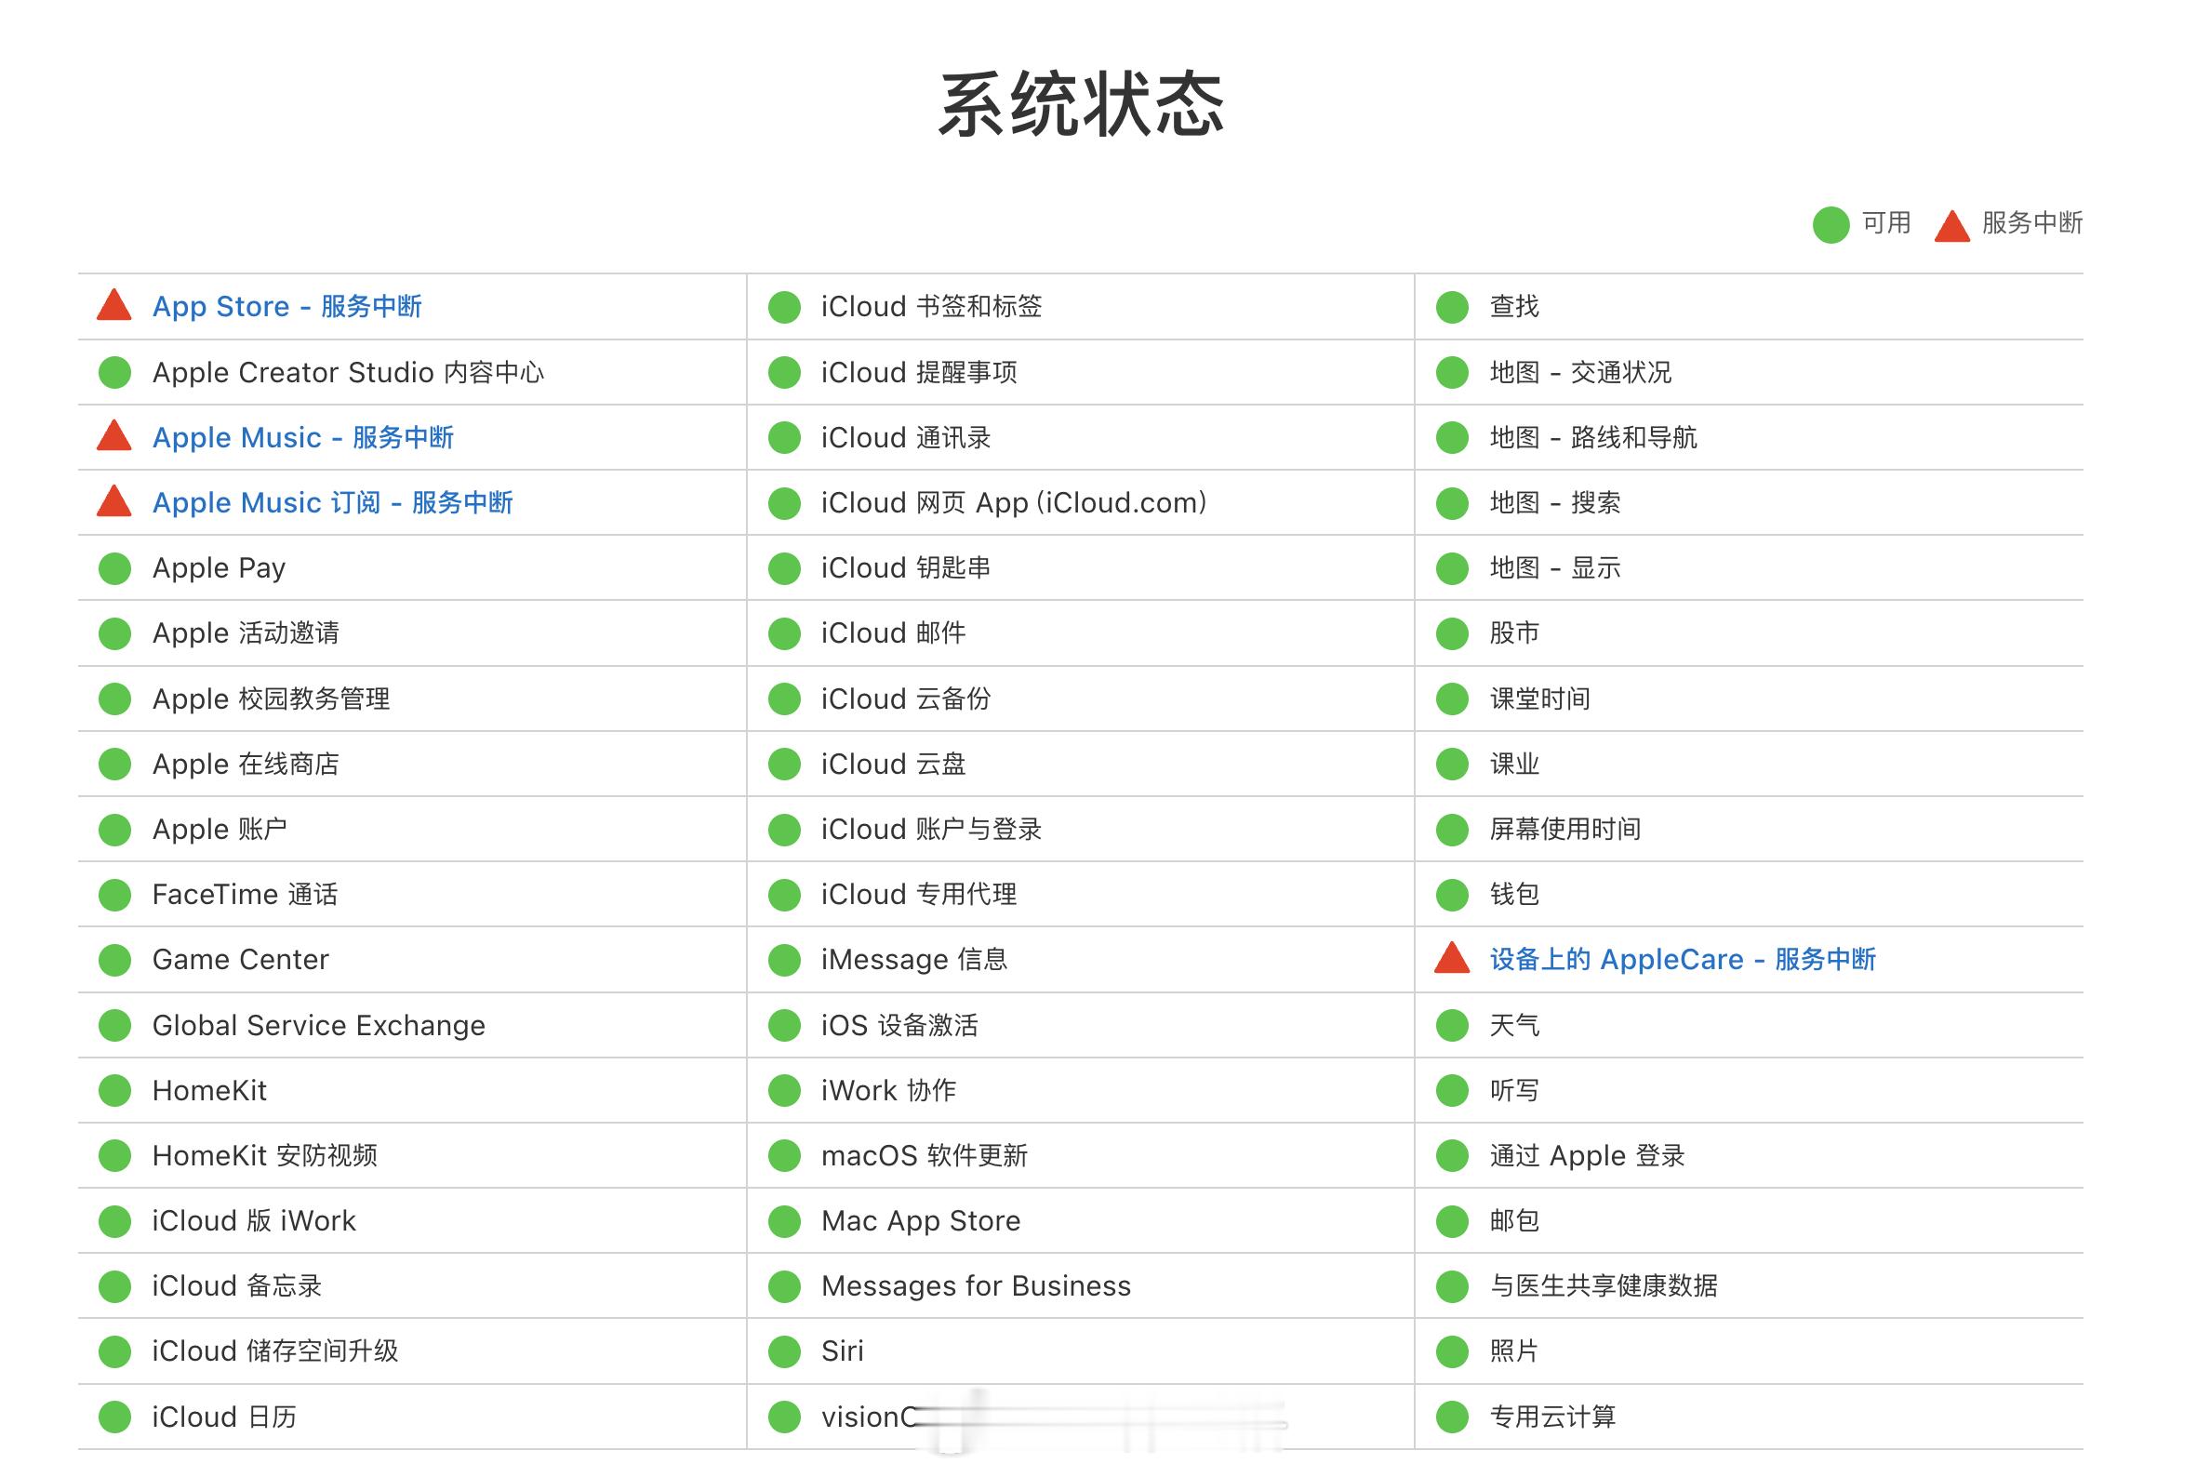Screen dimensions: 2210x1477
Task: Click the red warning icon next to AppleCare
Action: 1452,957
